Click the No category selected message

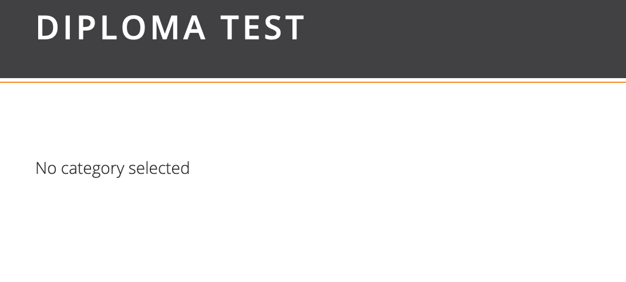coord(112,169)
